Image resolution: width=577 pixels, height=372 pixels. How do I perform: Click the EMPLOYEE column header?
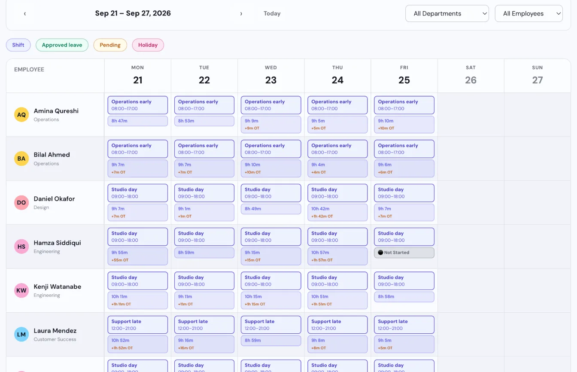point(29,70)
